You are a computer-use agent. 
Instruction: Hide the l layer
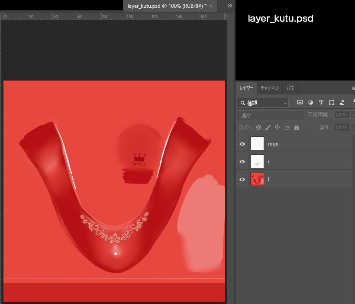pyautogui.click(x=242, y=179)
